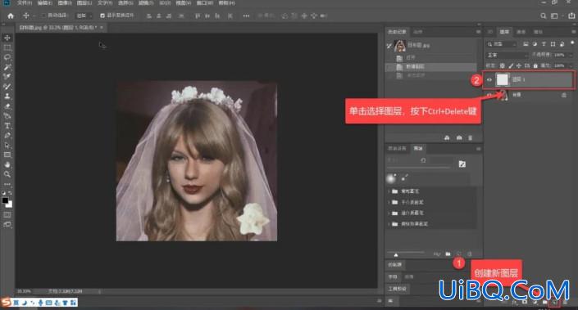Toggle the auto-select checkbox in options bar
This screenshot has height=310, width=578.
[43, 16]
